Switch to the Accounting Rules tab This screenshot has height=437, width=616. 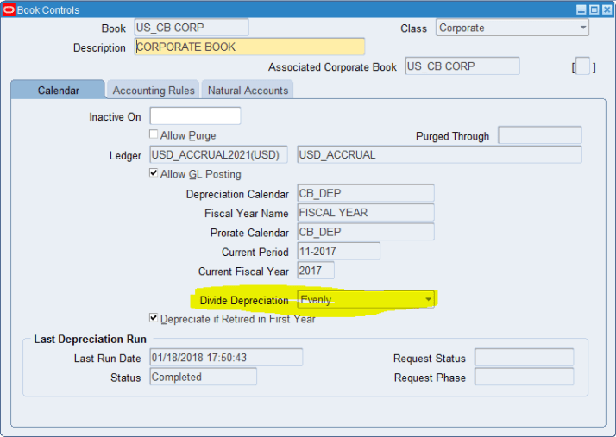click(154, 91)
